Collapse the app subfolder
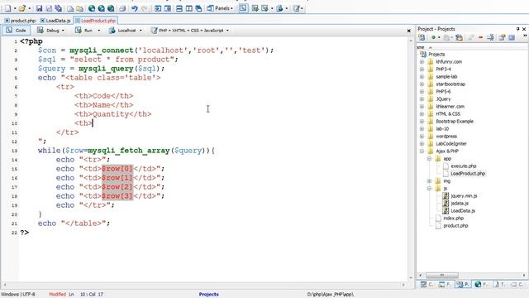Viewport: 529px width, 298px height. (x=429, y=158)
